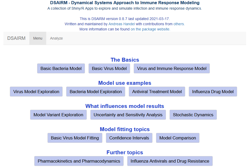The image size is (248, 167).
Task: Switch to the Analyze tab
Action: pyautogui.click(x=56, y=38)
